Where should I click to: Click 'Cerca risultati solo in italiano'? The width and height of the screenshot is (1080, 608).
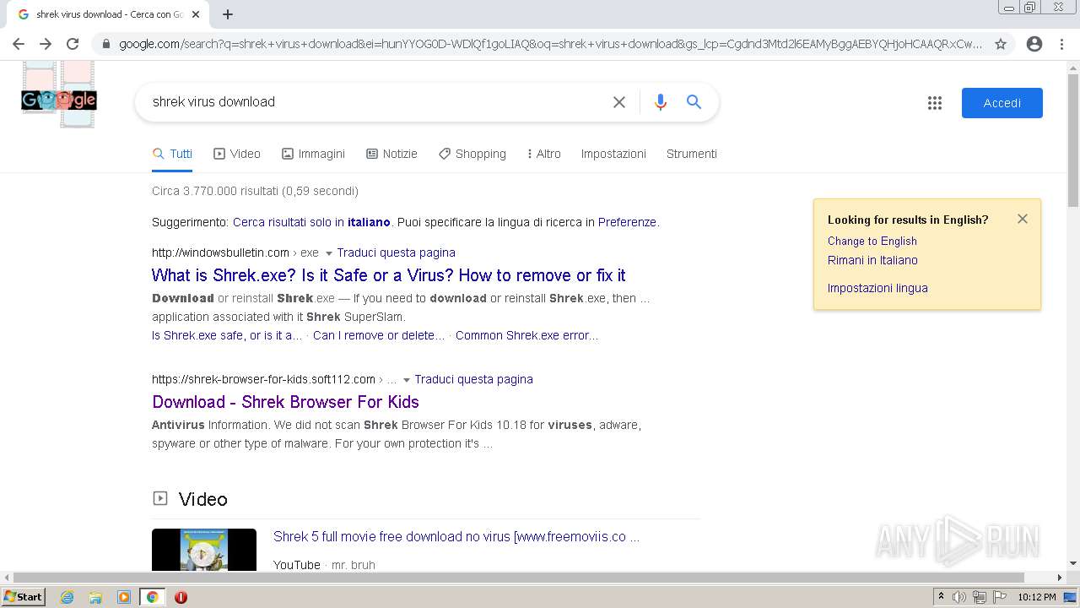coord(311,222)
